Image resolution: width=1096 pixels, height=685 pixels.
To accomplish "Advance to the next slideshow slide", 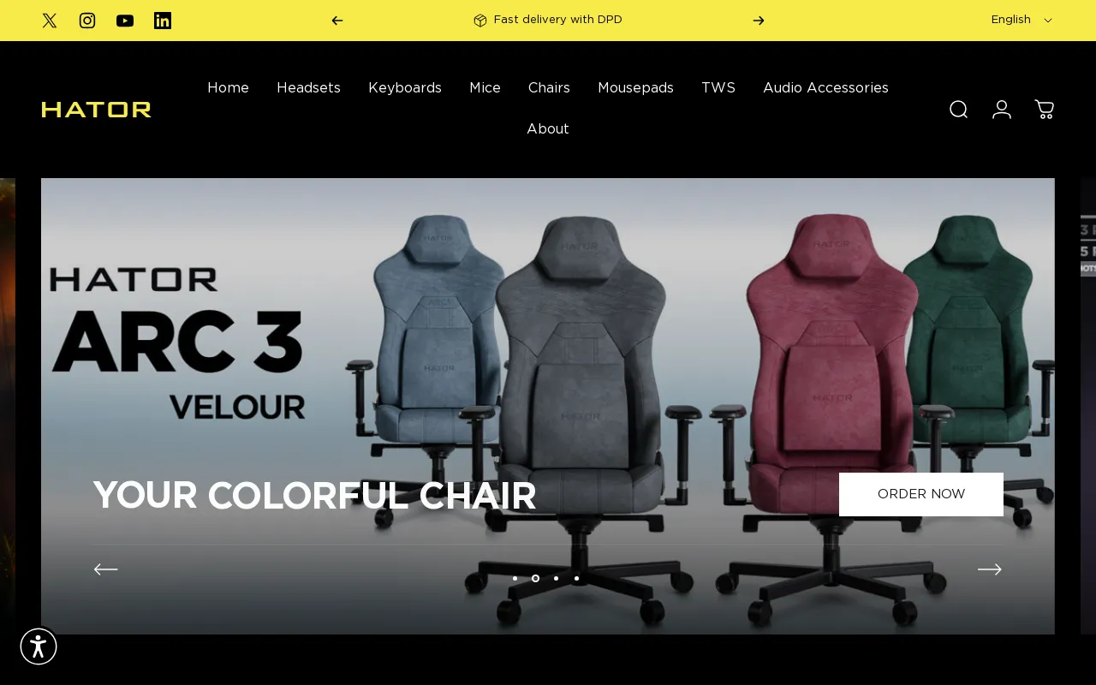I will click(990, 569).
